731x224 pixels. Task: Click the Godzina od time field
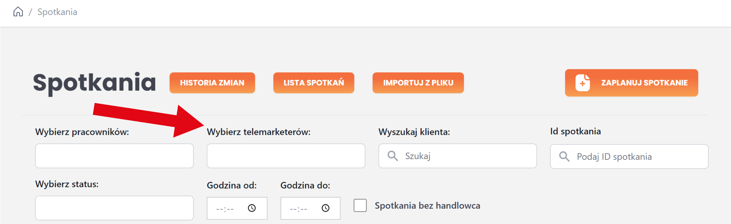[226, 208]
